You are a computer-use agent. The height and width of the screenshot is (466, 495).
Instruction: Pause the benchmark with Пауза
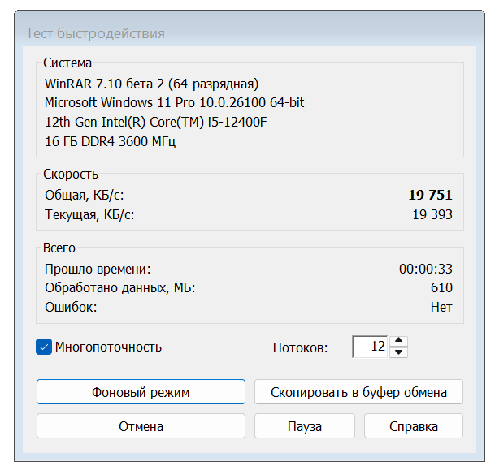(x=305, y=426)
